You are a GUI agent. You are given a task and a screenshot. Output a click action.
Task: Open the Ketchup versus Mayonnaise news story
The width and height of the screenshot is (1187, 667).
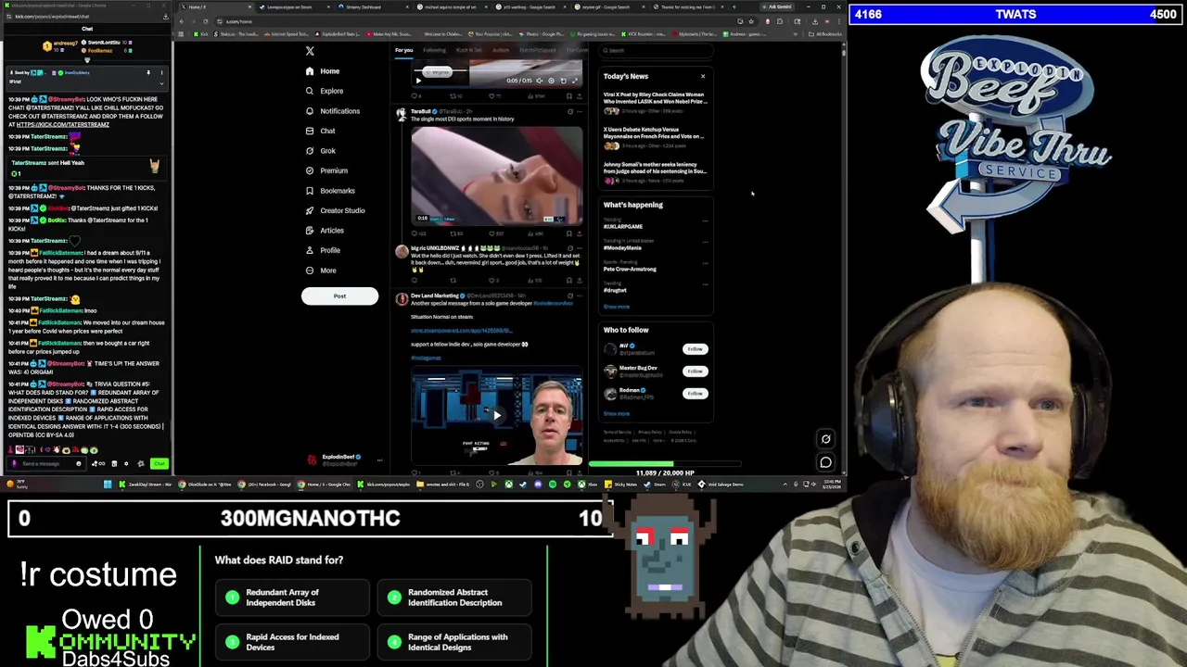coord(655,137)
